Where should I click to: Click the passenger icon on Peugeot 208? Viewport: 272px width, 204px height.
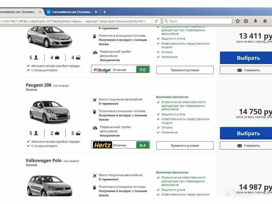pos(36,133)
